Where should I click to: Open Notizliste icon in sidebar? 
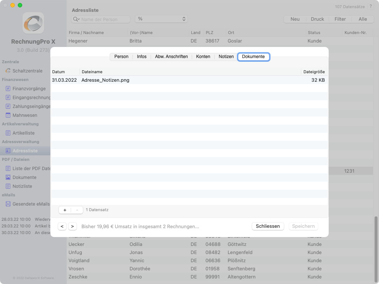(x=8, y=186)
